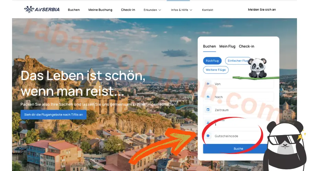Click Melden Sie sich an link
The height and width of the screenshot is (171, 309).
click(x=262, y=10)
